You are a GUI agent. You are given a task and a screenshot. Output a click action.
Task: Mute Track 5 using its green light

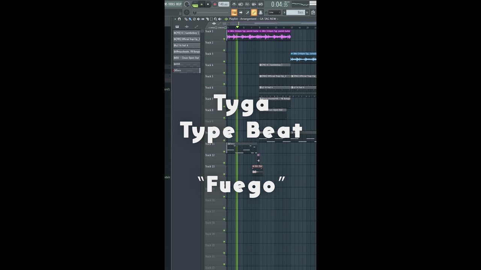point(224,84)
